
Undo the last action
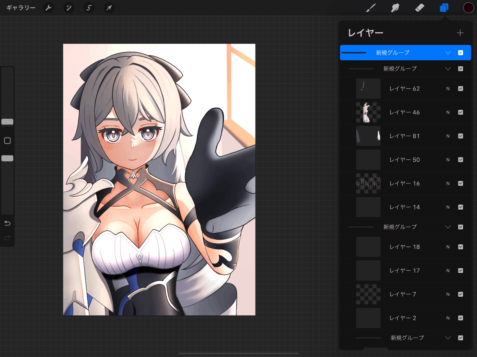click(x=7, y=223)
